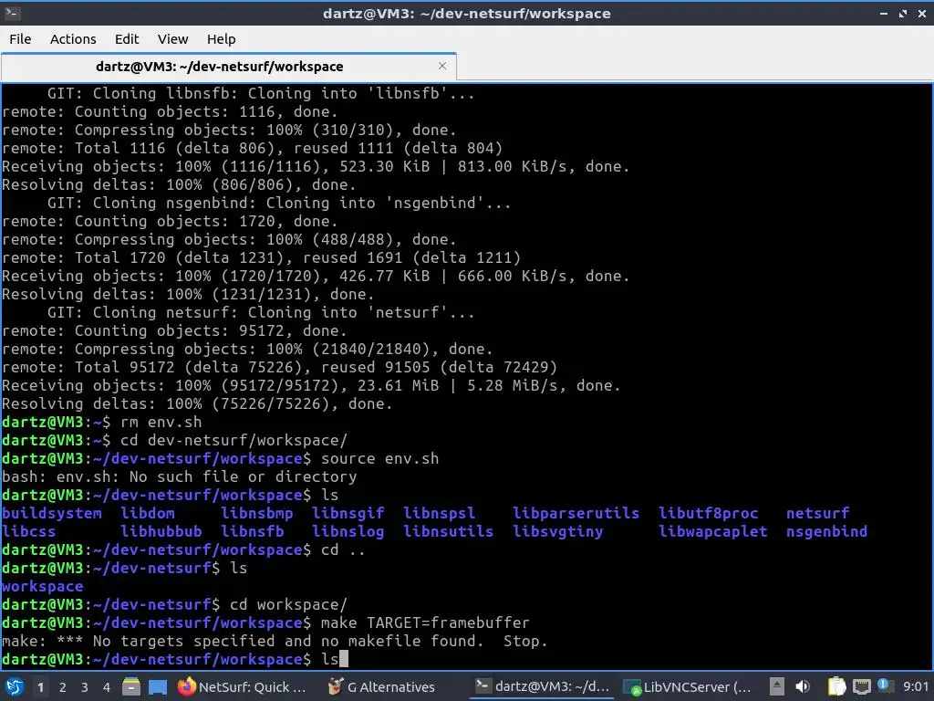Click the 'libnspsl' directory name

coord(439,513)
